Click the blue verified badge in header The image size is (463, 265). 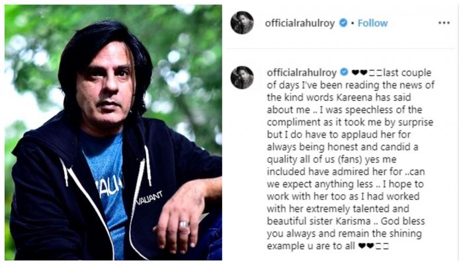tap(343, 22)
